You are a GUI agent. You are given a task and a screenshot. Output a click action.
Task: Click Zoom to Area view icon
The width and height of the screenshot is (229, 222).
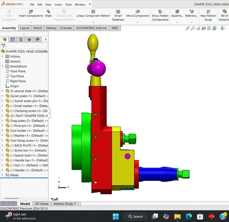coord(193,28)
